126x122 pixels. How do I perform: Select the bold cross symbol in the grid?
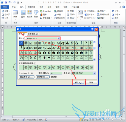(49, 58)
